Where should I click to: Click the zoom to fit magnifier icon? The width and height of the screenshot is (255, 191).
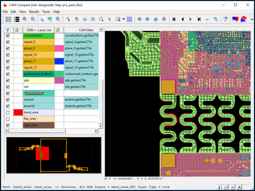pos(58,19)
